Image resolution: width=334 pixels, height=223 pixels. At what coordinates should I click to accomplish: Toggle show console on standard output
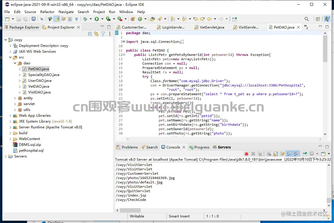point(289,153)
